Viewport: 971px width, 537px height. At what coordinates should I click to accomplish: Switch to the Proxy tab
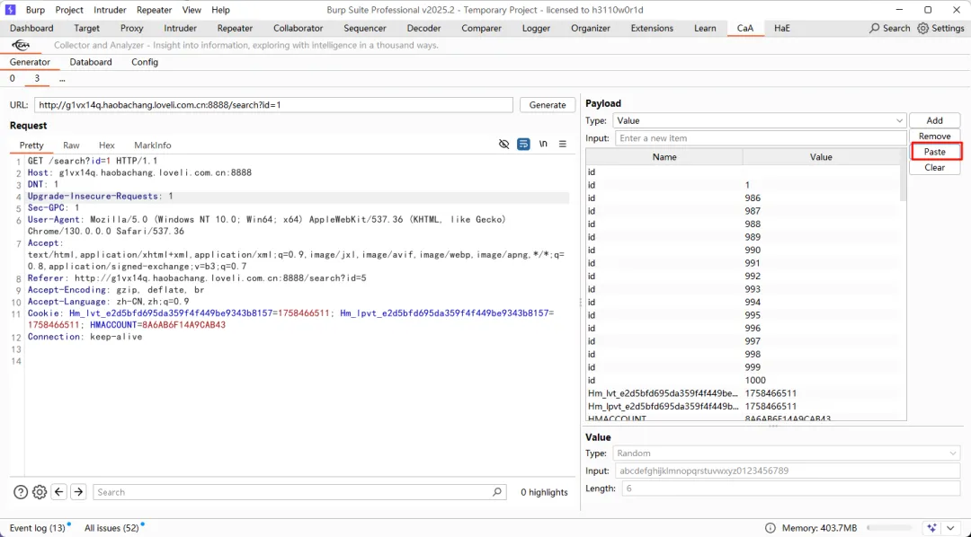pyautogui.click(x=132, y=29)
